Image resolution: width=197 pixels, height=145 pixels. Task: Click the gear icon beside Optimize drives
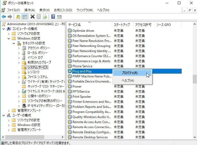(70, 31)
